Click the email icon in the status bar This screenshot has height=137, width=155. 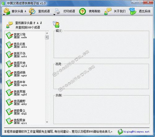tap(120, 132)
